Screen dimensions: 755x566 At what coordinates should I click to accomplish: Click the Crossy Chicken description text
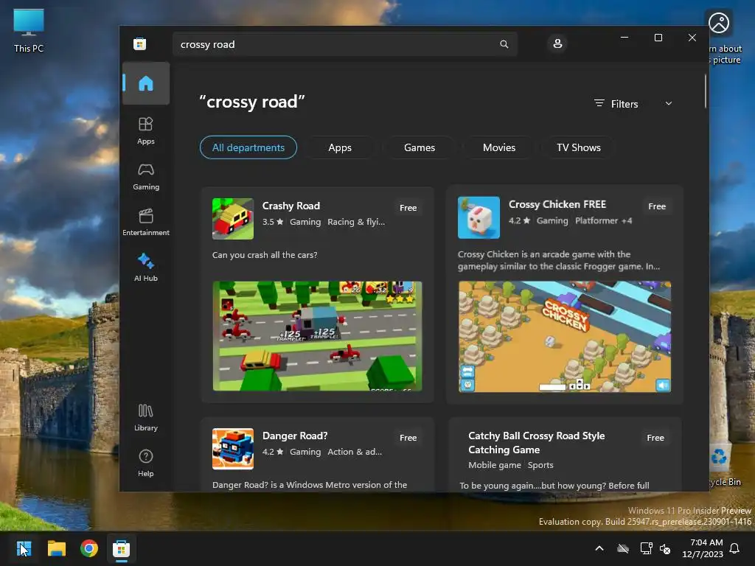[x=559, y=260]
